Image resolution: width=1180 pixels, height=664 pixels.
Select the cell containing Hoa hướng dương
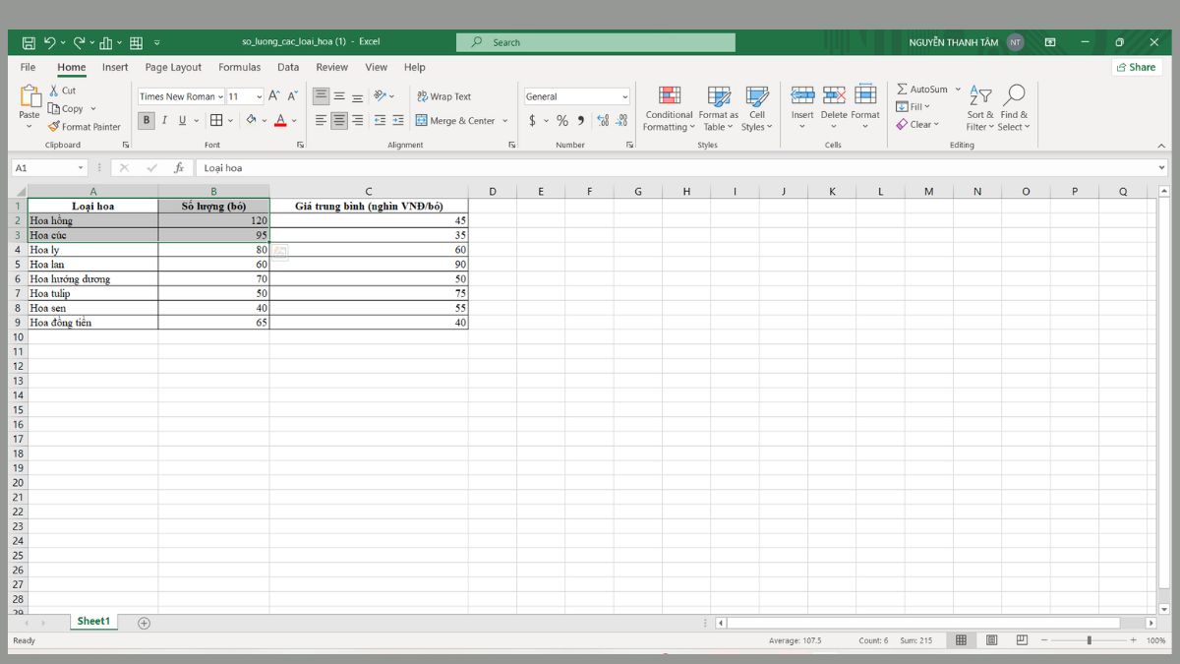(92, 279)
